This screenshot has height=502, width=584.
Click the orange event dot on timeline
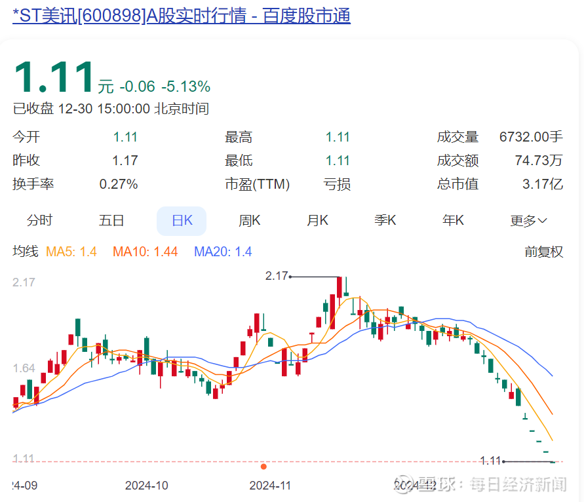coord(263,467)
